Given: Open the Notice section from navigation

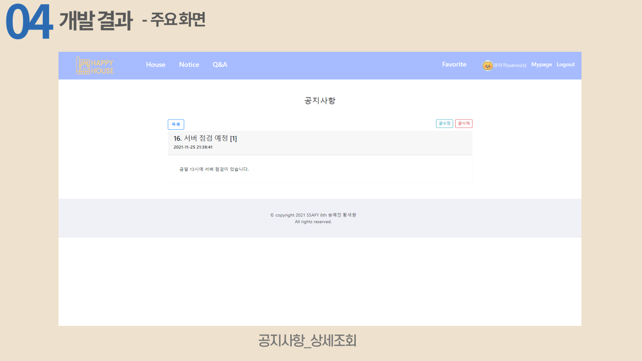Looking at the screenshot, I should (x=189, y=65).
